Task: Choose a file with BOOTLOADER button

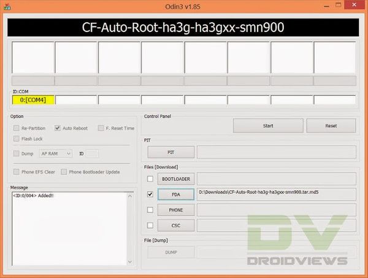Action: 176,179
